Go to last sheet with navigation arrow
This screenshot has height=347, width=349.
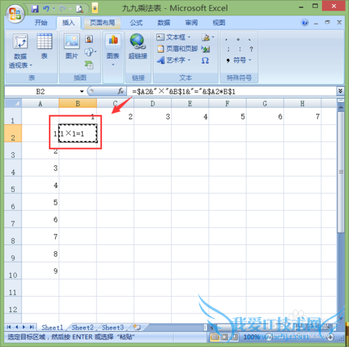31,327
